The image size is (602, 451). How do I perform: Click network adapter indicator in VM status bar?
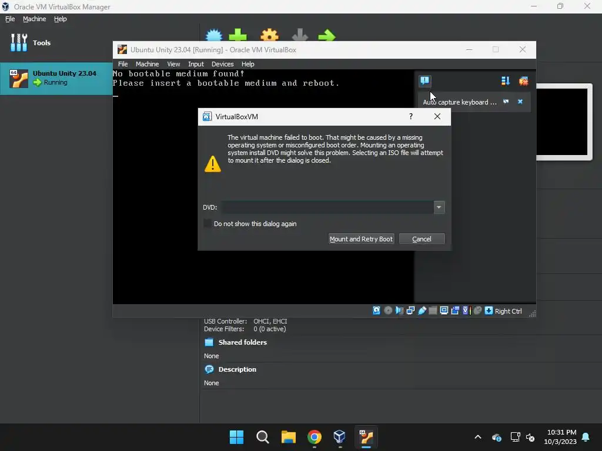pos(410,311)
